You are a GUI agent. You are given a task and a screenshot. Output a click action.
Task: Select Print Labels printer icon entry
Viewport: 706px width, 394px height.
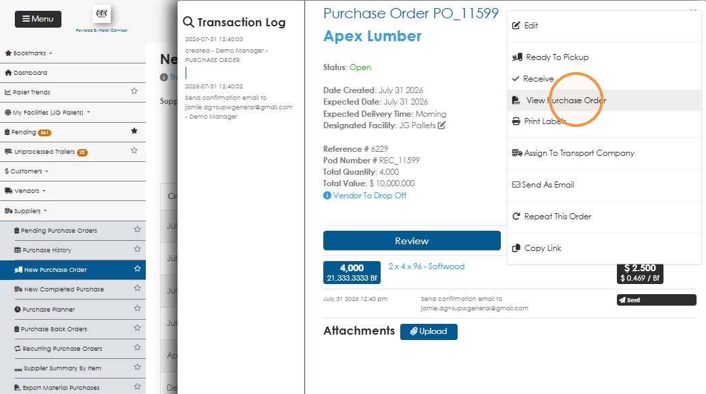(x=516, y=121)
